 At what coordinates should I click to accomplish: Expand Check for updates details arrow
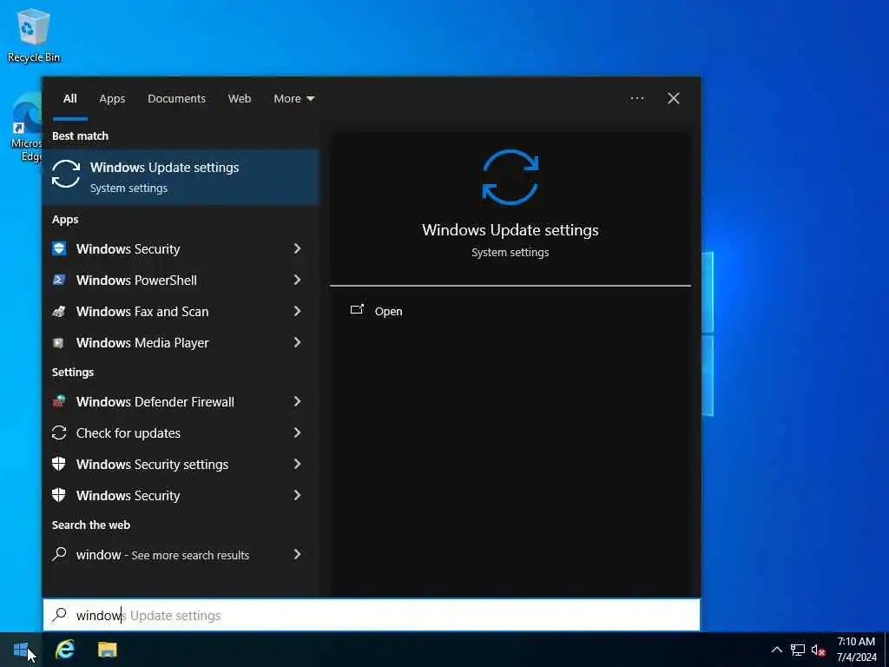(x=297, y=433)
